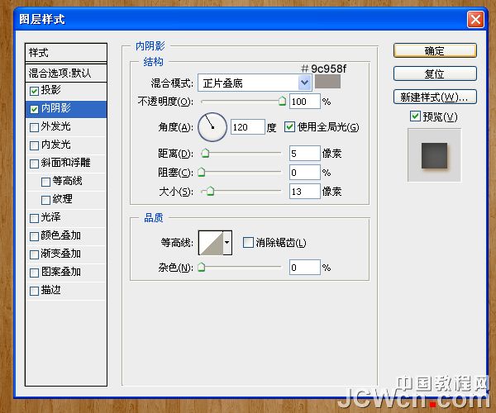Enable the 外发光 outer glow checkbox
Screen dimensions: 496x413
coord(34,127)
